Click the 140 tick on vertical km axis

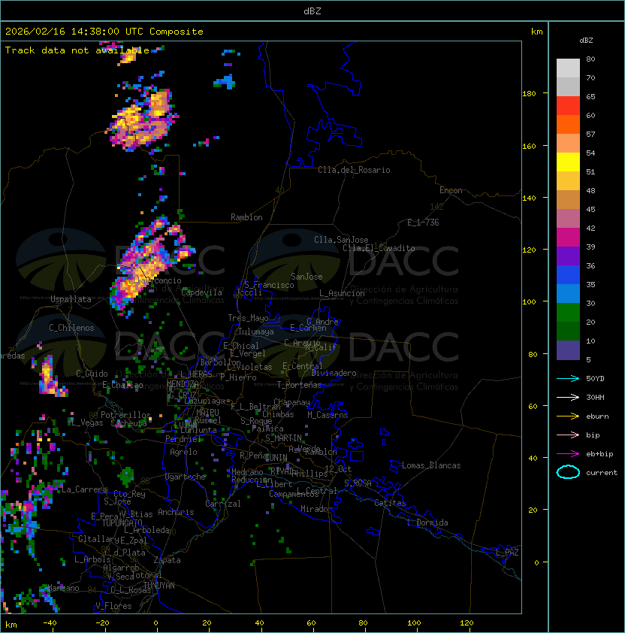529,198
